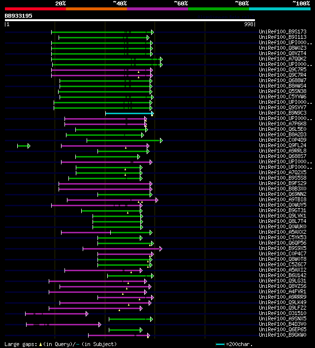
Task: Select the label UniRef100_B9S5S8
Action: pos(283,178)
